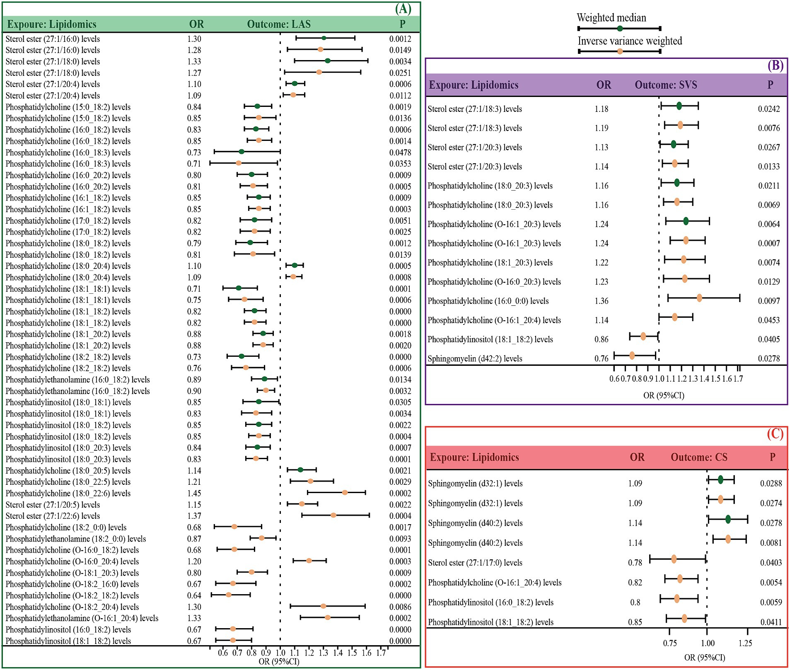The height and width of the screenshot is (670, 790).
Task: Click the panel (A) label
Action: coord(403,9)
